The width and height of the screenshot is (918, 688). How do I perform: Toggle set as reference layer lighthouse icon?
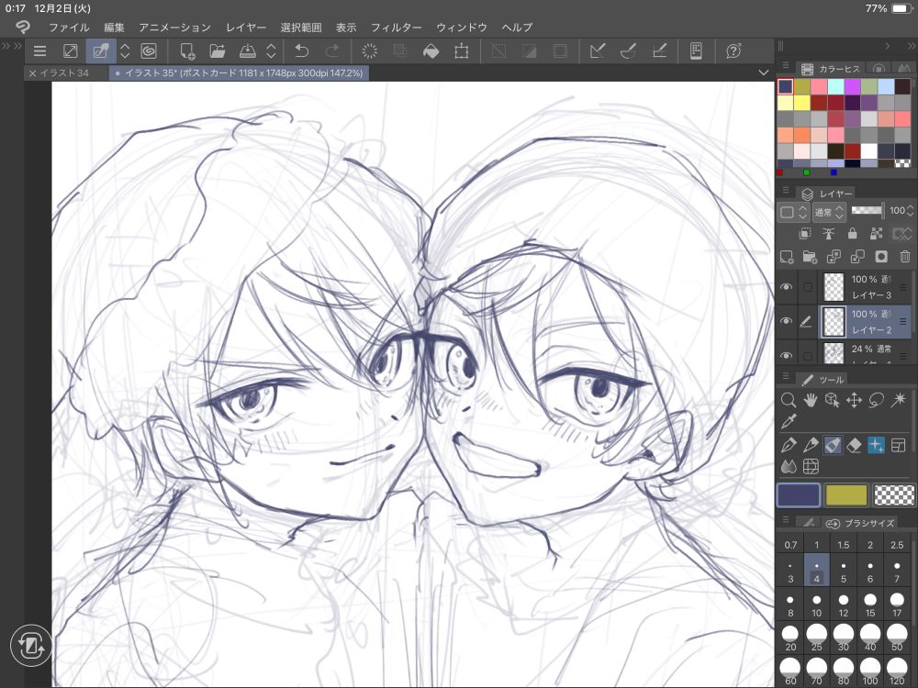(828, 233)
